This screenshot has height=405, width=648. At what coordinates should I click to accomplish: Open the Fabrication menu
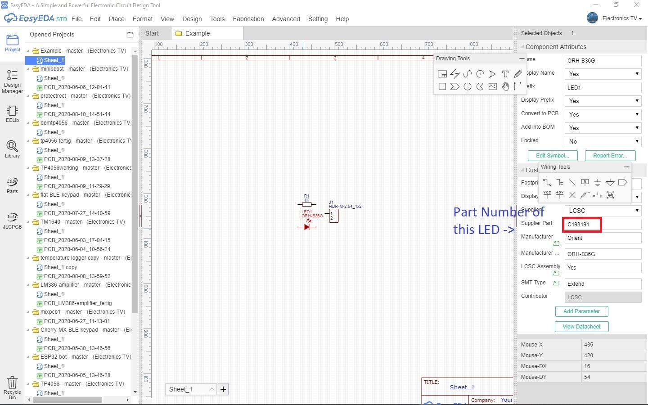pyautogui.click(x=248, y=19)
